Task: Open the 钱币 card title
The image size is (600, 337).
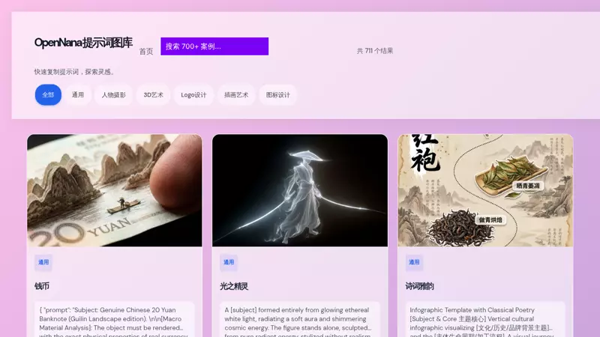Action: (x=42, y=286)
